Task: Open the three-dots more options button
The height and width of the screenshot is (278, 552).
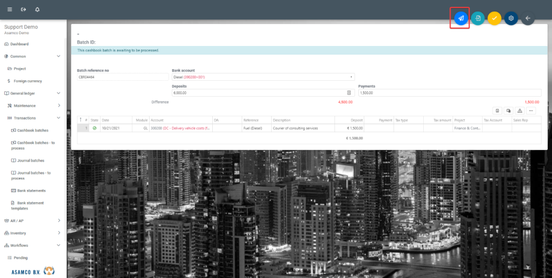Action: [531, 111]
